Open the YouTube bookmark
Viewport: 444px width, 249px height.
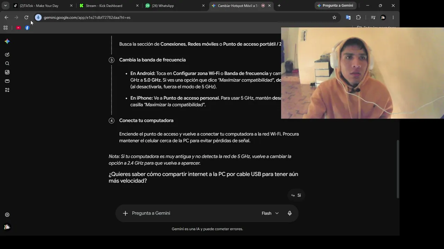[18, 28]
